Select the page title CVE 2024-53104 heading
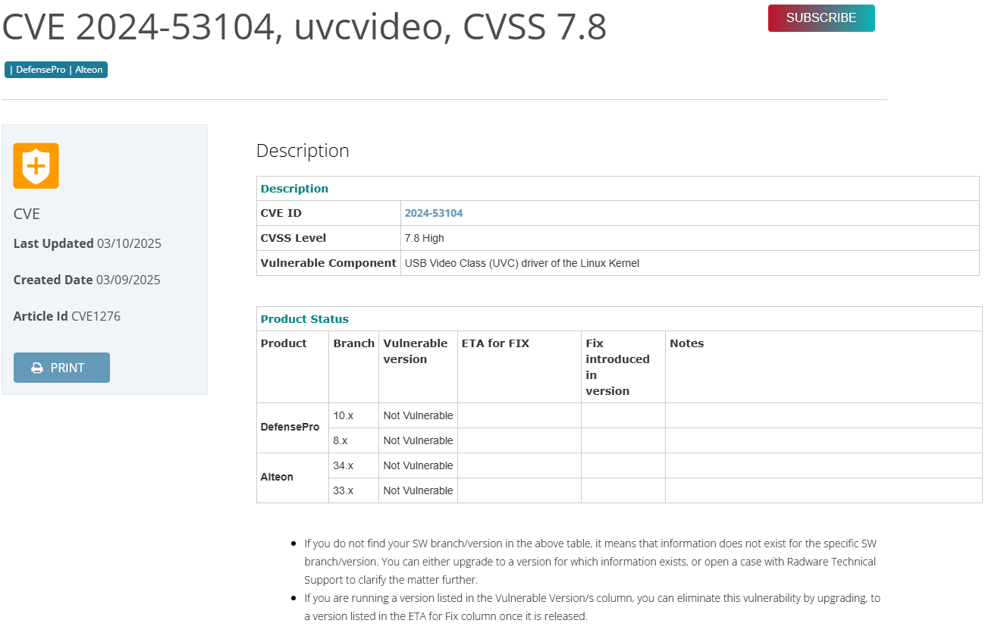 pyautogui.click(x=304, y=27)
